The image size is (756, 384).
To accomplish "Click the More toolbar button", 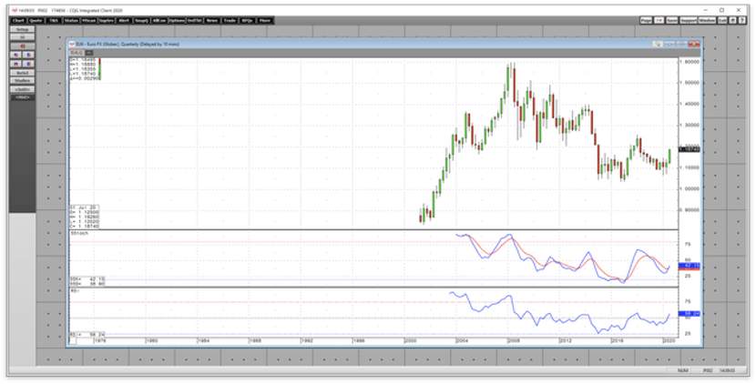I will point(265,20).
